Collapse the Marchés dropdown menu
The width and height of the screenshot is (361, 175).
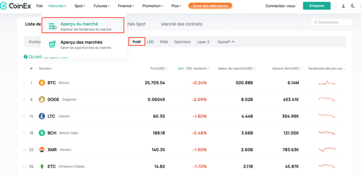[x=57, y=6]
